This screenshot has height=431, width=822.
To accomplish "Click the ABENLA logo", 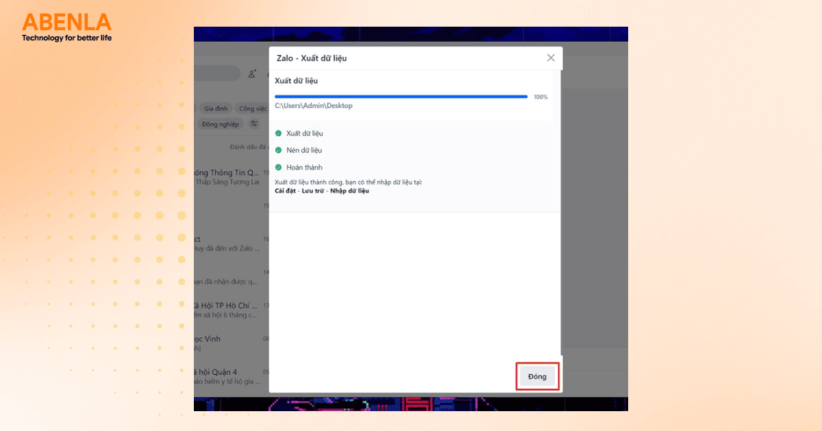I will (x=66, y=27).
